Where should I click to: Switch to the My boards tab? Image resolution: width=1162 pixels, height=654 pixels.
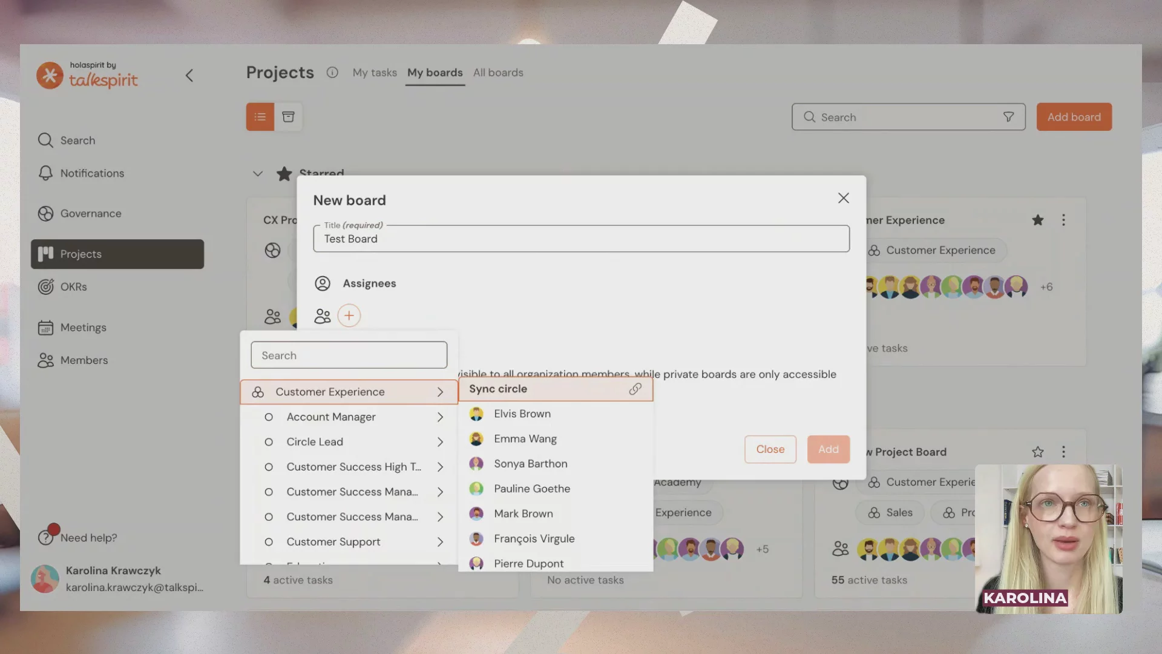(435, 73)
